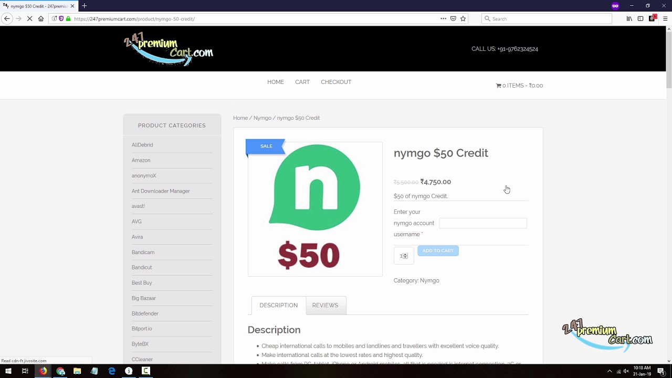This screenshot has width=672, height=378.
Task: Open the Nymgo category link under product
Action: click(429, 280)
